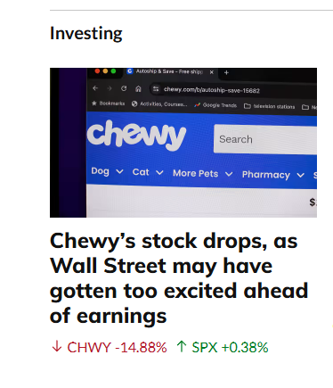Click the browser back arrow icon

pyautogui.click(x=95, y=88)
